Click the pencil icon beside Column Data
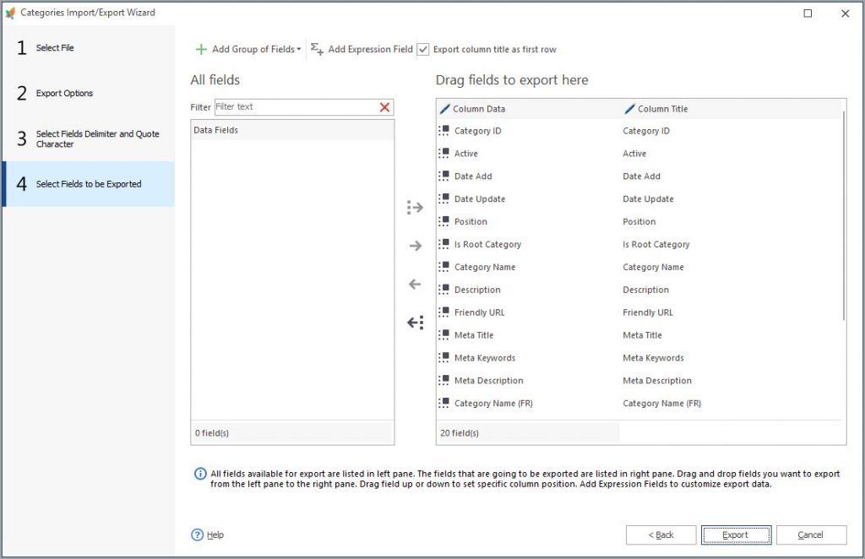 tap(445, 108)
